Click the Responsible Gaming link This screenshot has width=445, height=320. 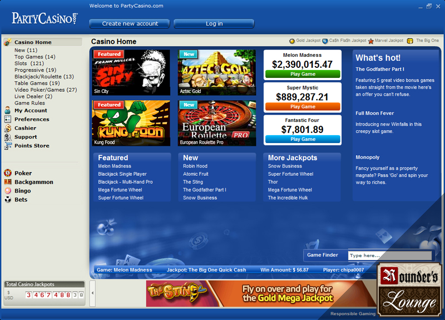[x=353, y=314]
